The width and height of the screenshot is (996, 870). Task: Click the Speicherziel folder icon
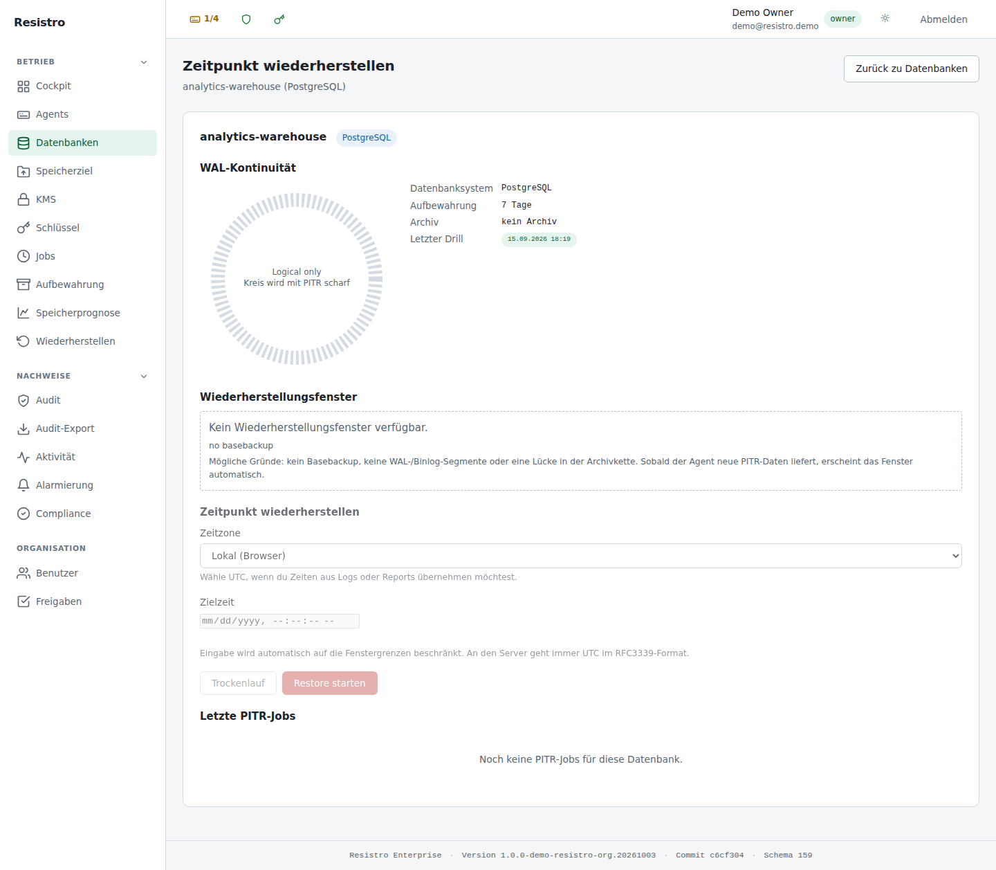[24, 172]
